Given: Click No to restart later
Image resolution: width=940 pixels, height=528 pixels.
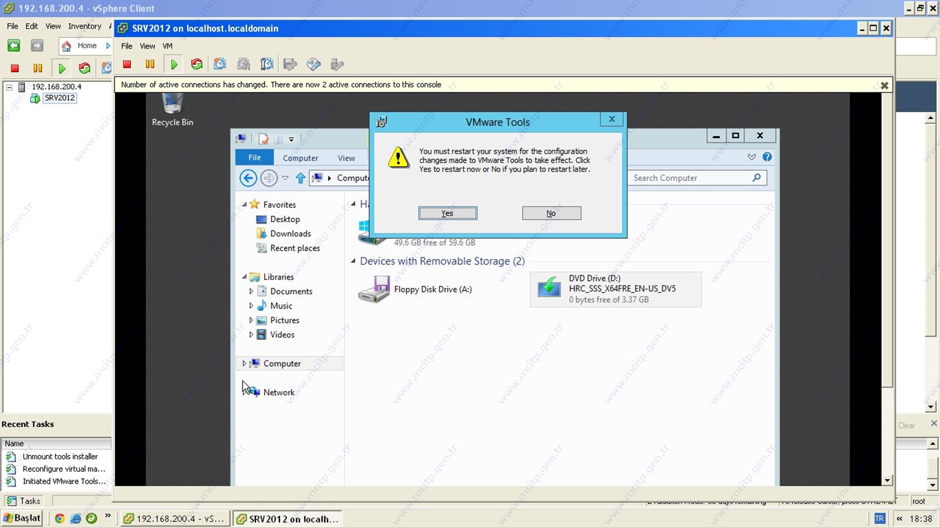Looking at the screenshot, I should click(x=551, y=213).
